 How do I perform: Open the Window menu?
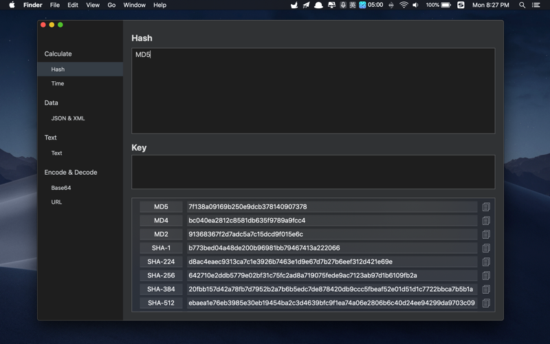tap(134, 5)
